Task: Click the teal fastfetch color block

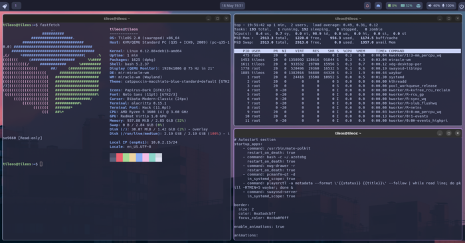Action: coord(152,158)
